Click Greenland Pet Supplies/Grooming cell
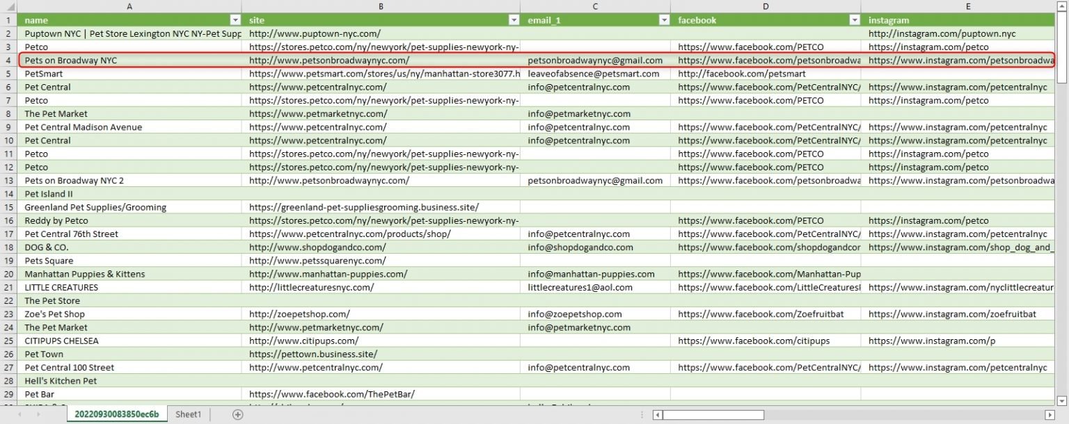The width and height of the screenshot is (1069, 424). point(129,207)
